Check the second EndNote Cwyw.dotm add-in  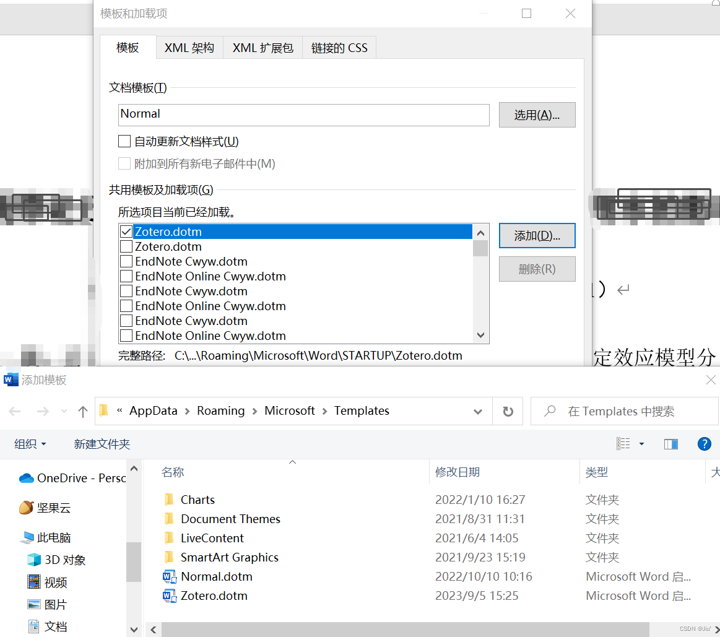(x=126, y=291)
